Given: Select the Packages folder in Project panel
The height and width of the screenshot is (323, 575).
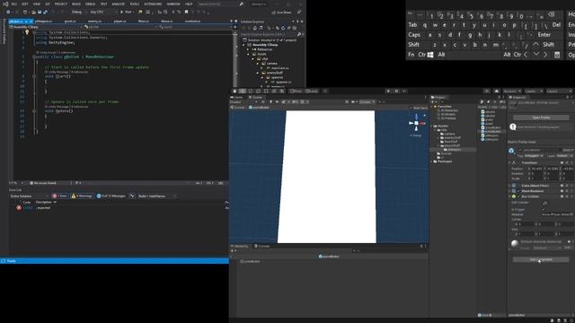Looking at the screenshot, I should pyautogui.click(x=445, y=161).
